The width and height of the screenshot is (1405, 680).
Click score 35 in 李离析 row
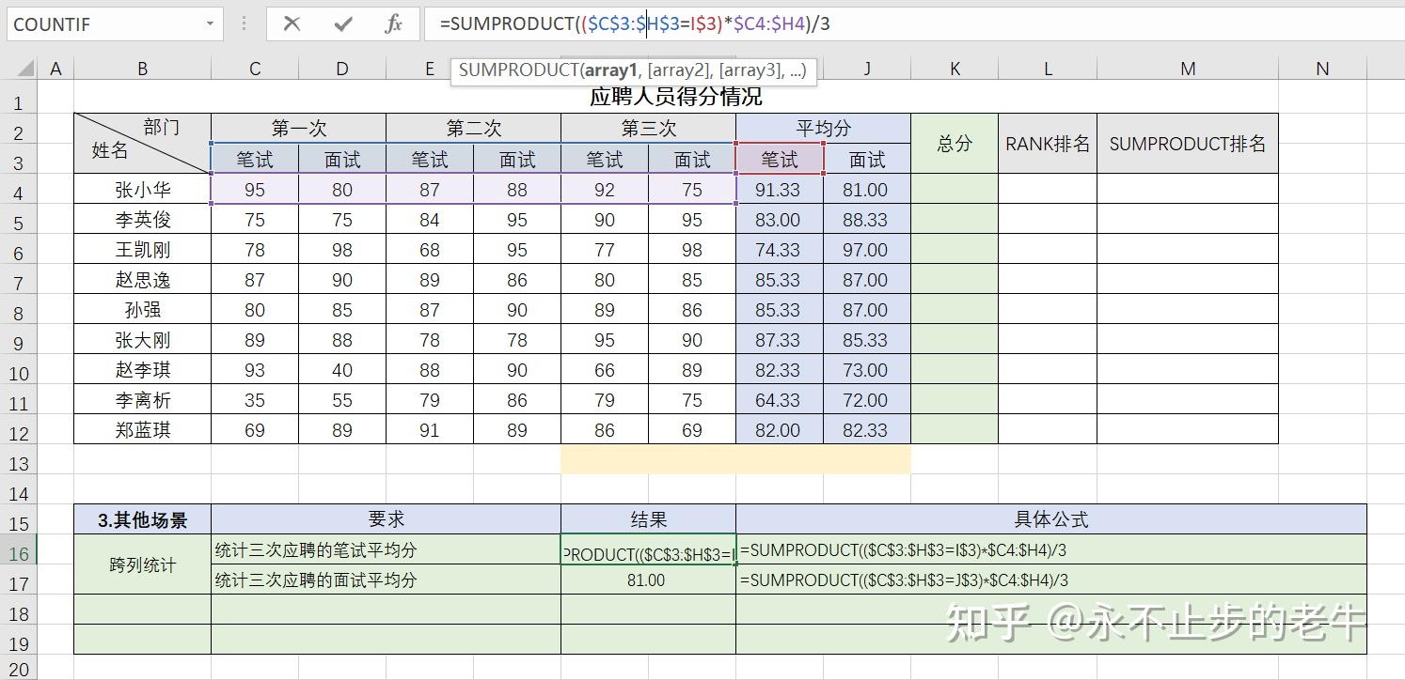[x=255, y=400]
